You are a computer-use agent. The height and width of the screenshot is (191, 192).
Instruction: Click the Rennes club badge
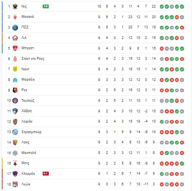15,90
